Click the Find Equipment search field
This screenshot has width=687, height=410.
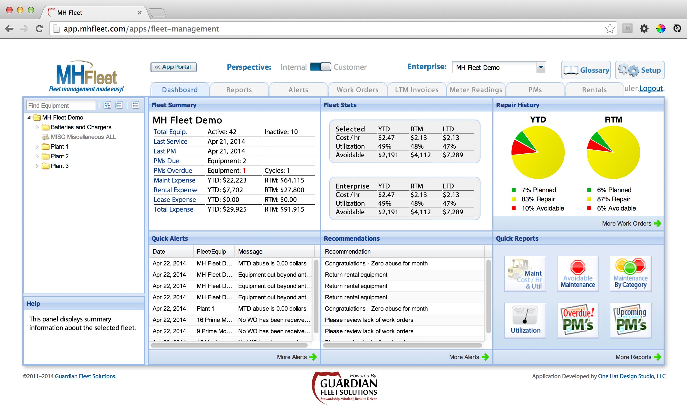coord(61,105)
